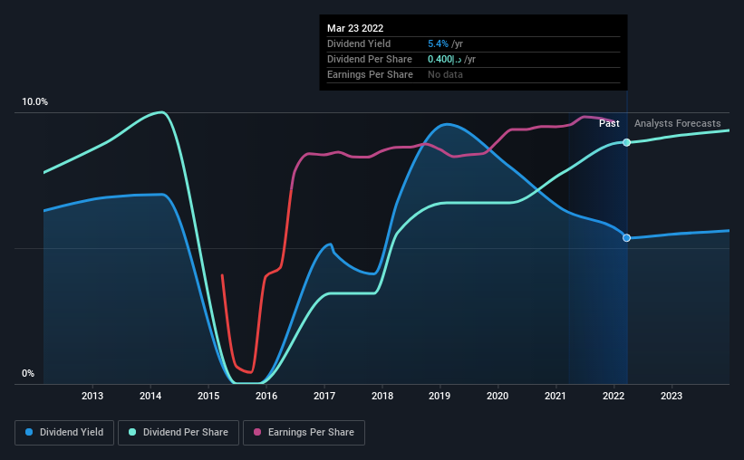Screen dimensions: 744x460
Task: Select the blue Dividend Yield data point marker
Action: pyautogui.click(x=626, y=237)
